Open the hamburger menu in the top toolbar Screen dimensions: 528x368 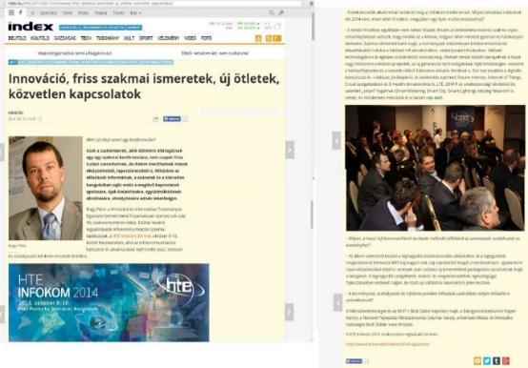11,12
